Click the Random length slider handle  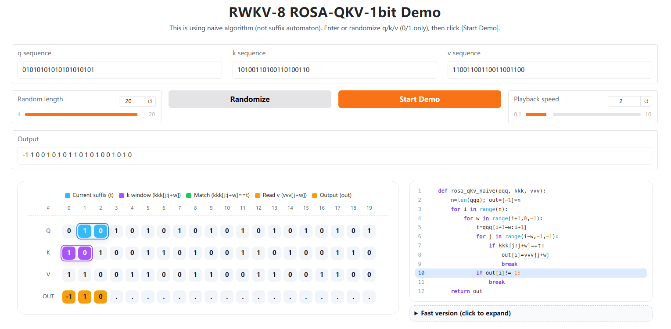pyautogui.click(x=141, y=114)
